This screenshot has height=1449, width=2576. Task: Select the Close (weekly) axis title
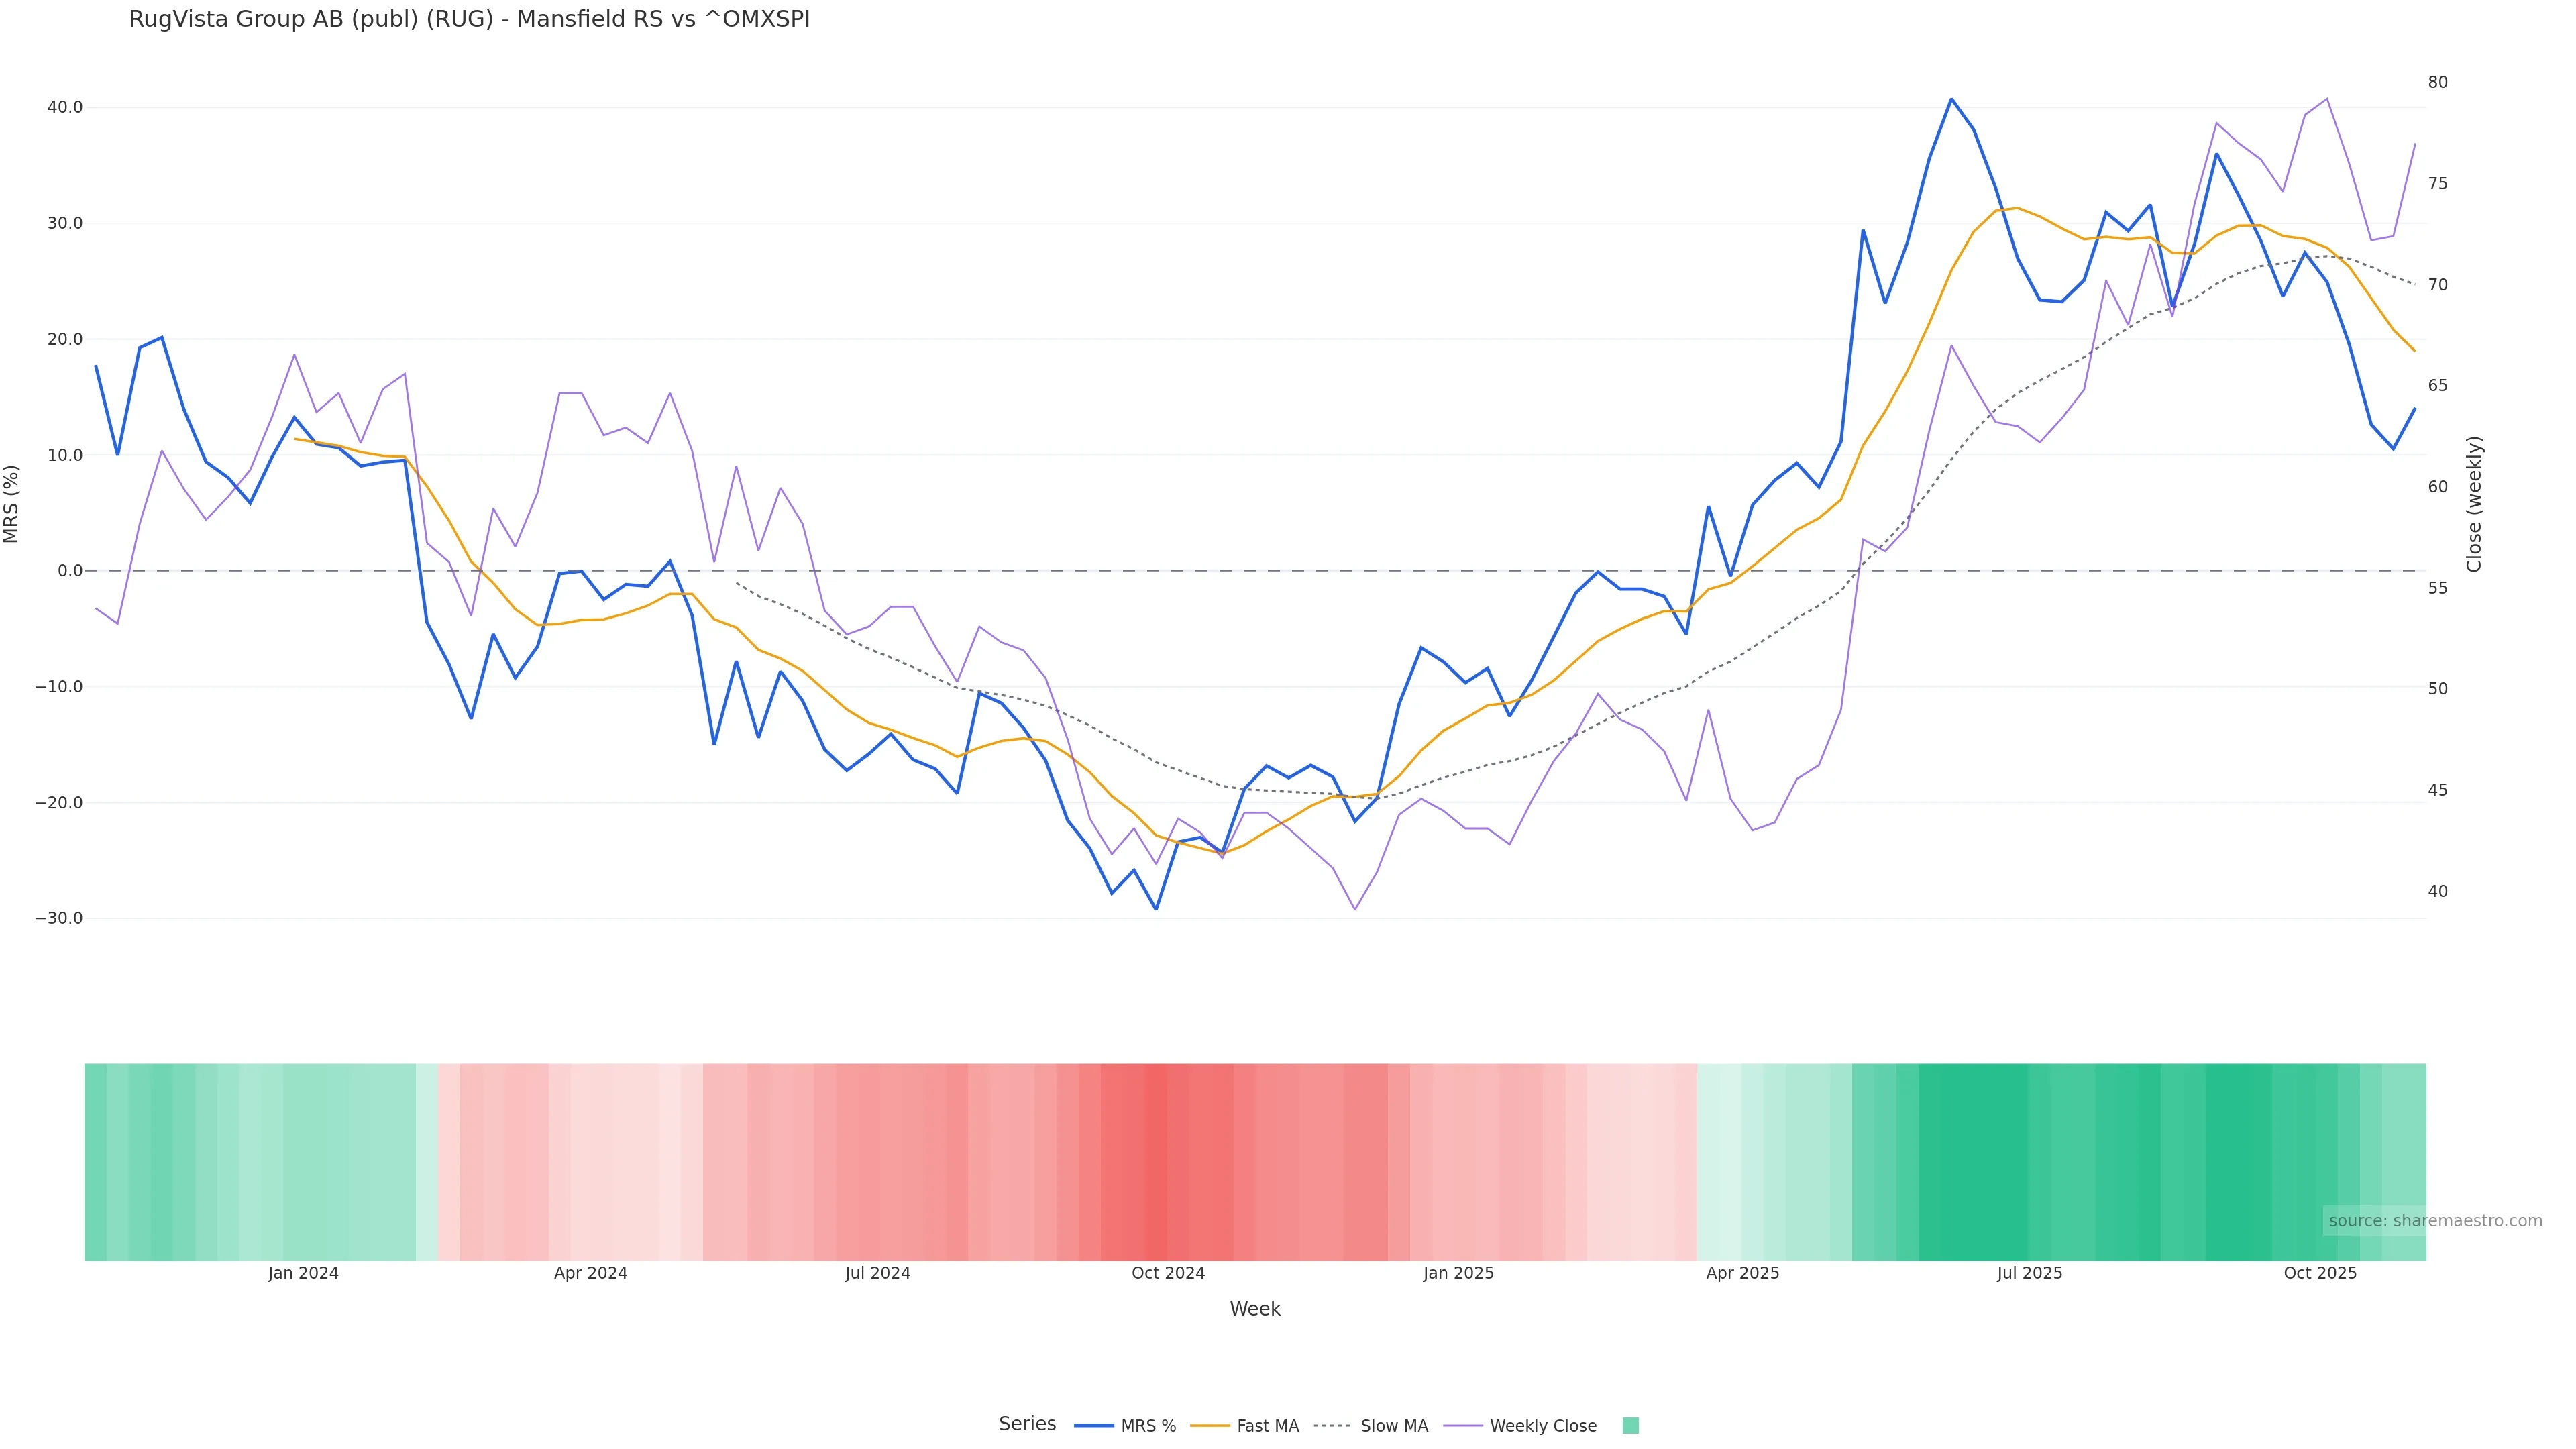[2473, 504]
